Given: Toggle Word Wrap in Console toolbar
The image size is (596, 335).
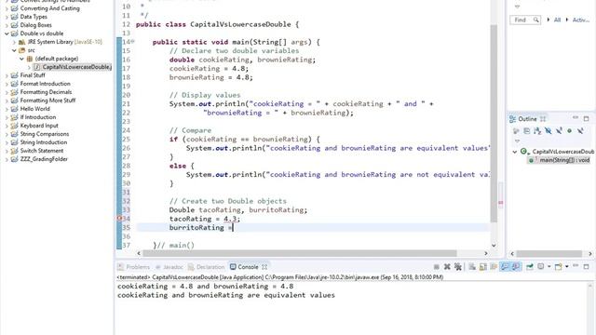Looking at the screenshot, I should (x=494, y=267).
